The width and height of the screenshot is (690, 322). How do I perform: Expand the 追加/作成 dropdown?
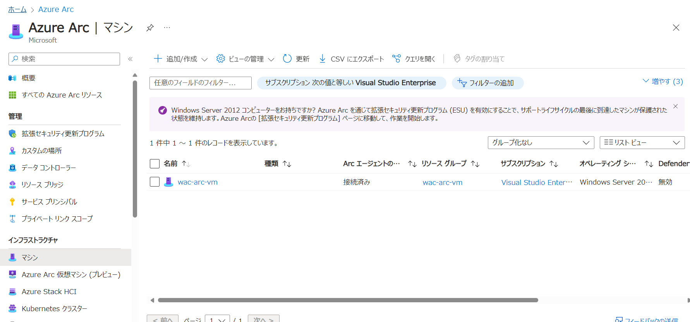[x=180, y=59]
